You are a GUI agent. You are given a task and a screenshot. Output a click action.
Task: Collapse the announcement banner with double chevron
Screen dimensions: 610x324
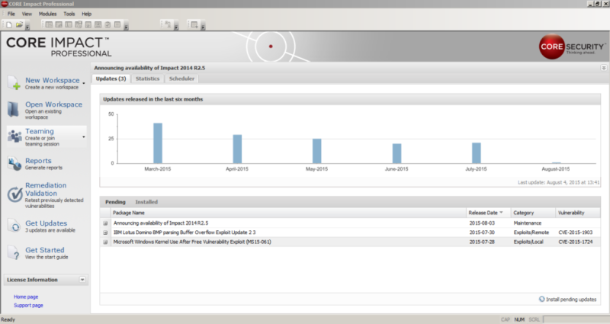(x=604, y=68)
